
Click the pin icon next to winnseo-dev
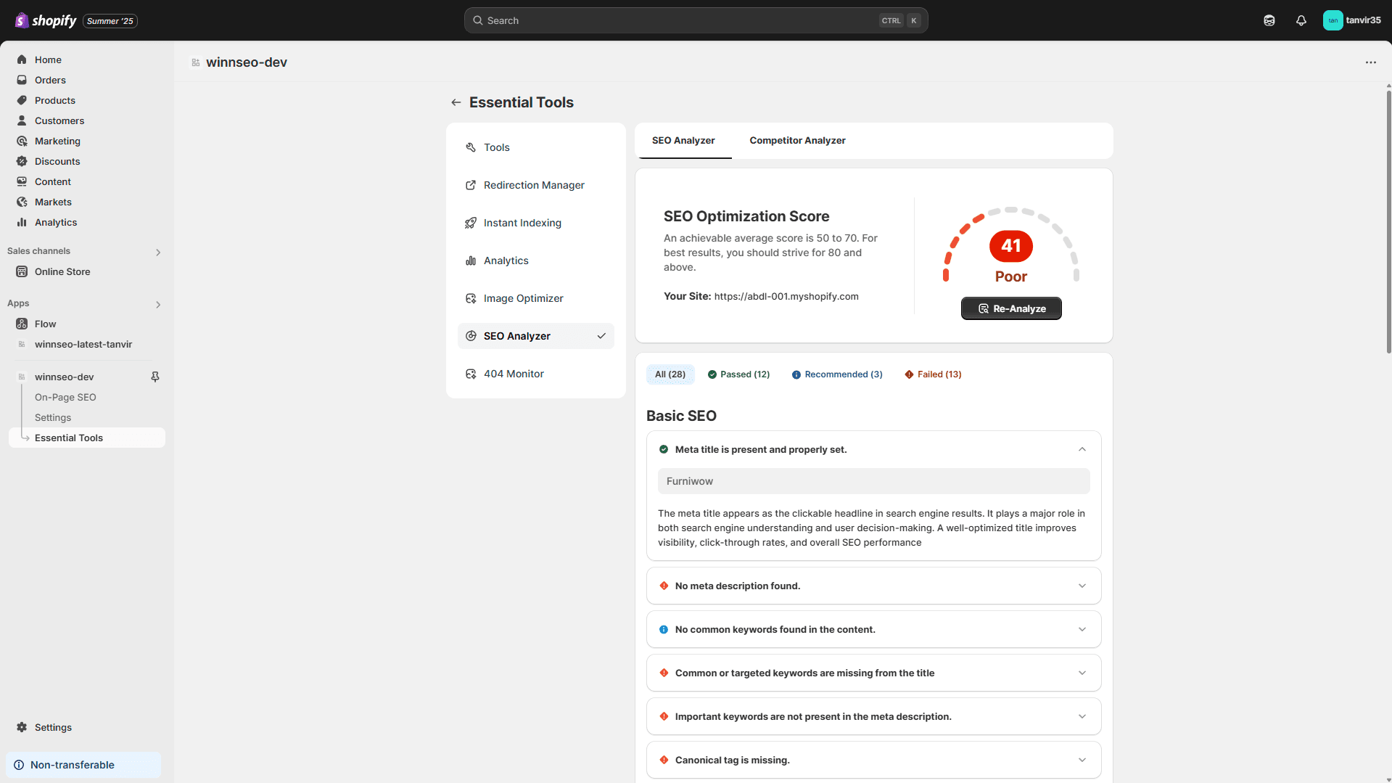click(155, 377)
